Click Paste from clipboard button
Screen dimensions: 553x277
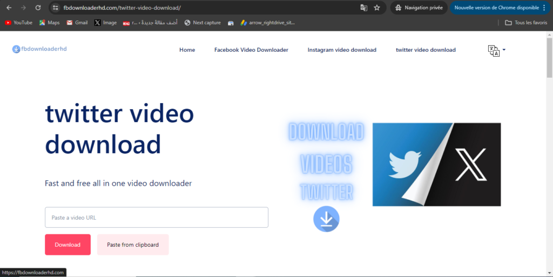pyautogui.click(x=133, y=245)
